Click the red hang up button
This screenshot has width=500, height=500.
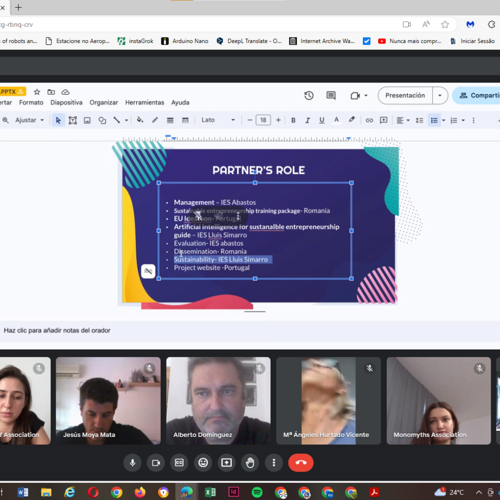click(x=301, y=462)
